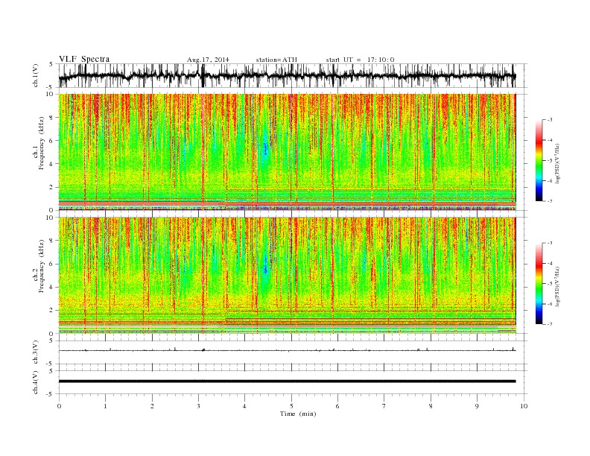
Task: Click the "ch.4(V)" axis label
Action: [x=36, y=382]
